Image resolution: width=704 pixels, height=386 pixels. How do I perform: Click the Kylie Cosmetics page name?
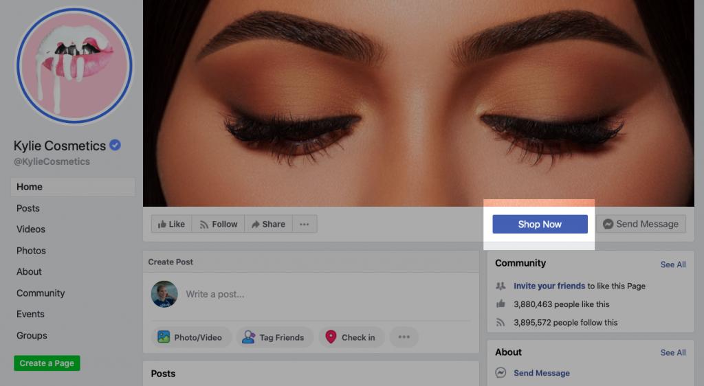[60, 146]
